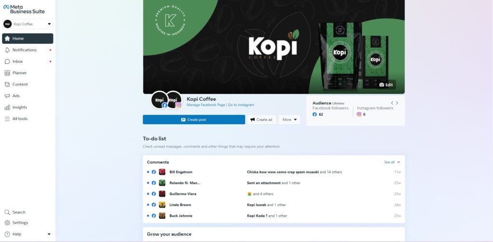Expand the Help menu arrow
This screenshot has width=493, height=242.
(49, 234)
